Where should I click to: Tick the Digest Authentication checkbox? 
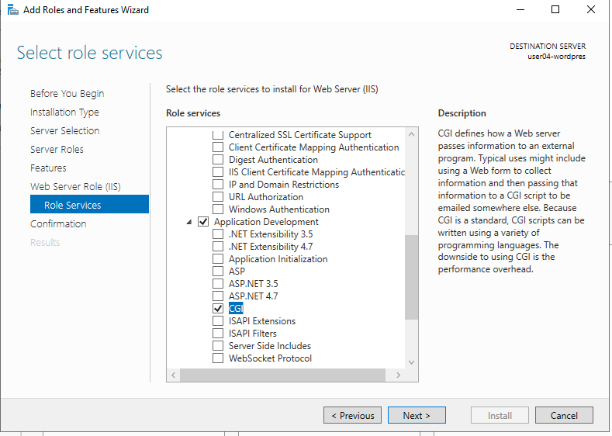(x=218, y=160)
